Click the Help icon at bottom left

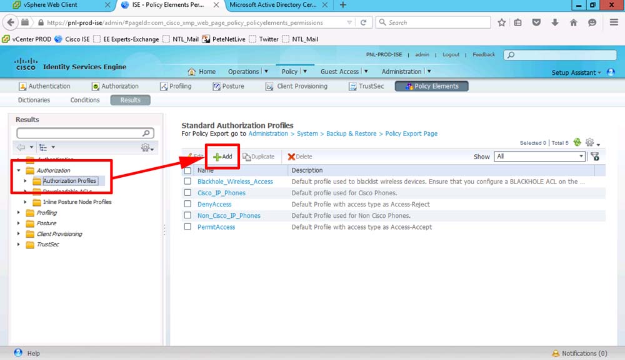[18, 353]
